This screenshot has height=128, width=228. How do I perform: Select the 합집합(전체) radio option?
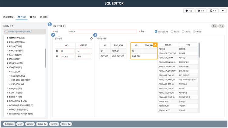156,31
